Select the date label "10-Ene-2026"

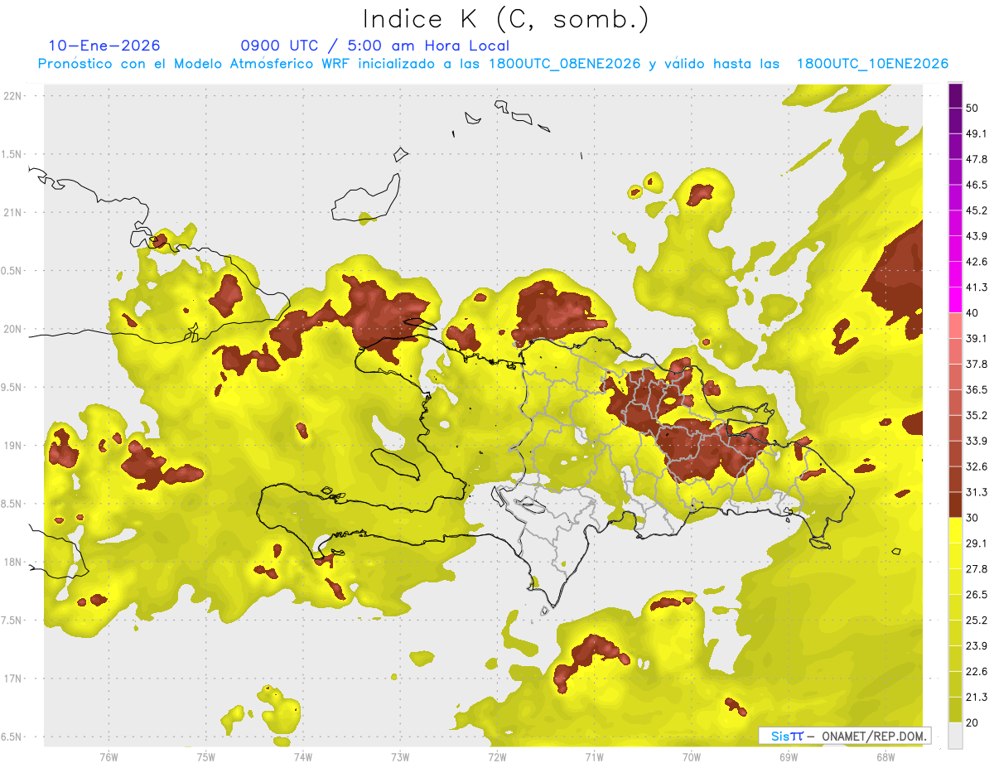pos(104,46)
